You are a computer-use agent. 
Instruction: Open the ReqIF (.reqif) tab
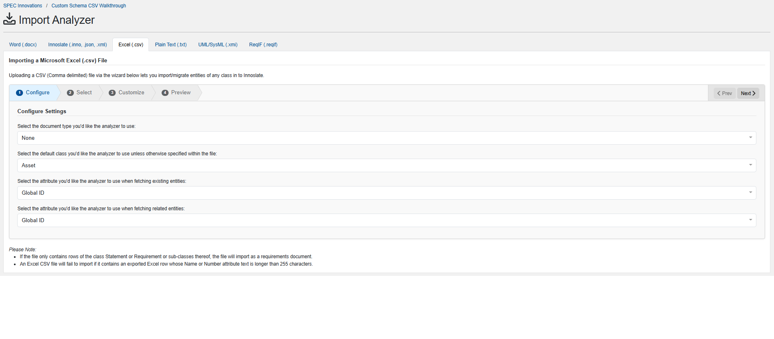[x=263, y=45]
